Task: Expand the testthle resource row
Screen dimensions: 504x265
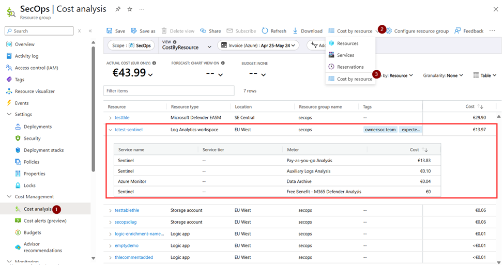Action: point(110,118)
